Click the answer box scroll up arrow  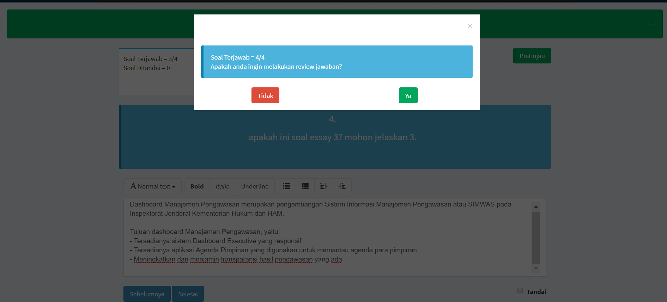pos(536,207)
